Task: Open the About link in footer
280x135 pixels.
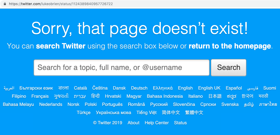Action: (x=133, y=123)
